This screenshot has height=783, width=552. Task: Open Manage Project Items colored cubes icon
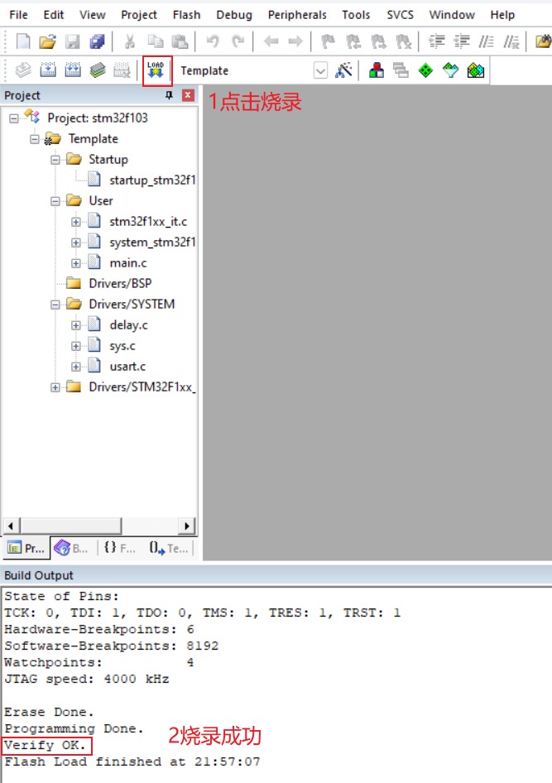click(377, 70)
